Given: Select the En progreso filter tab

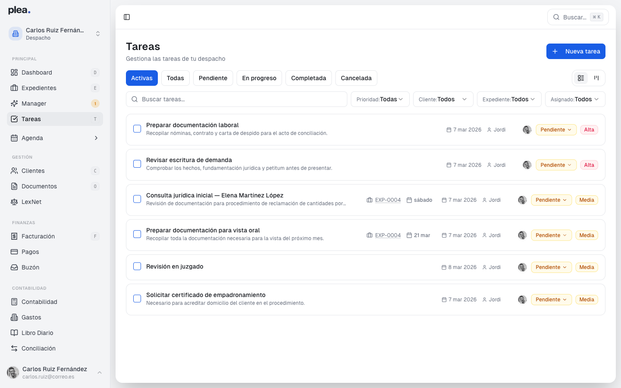Looking at the screenshot, I should 259,78.
